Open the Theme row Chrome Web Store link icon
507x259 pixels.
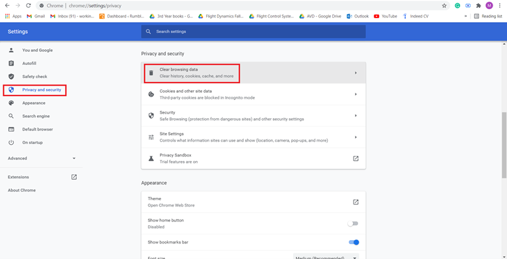[356, 202]
